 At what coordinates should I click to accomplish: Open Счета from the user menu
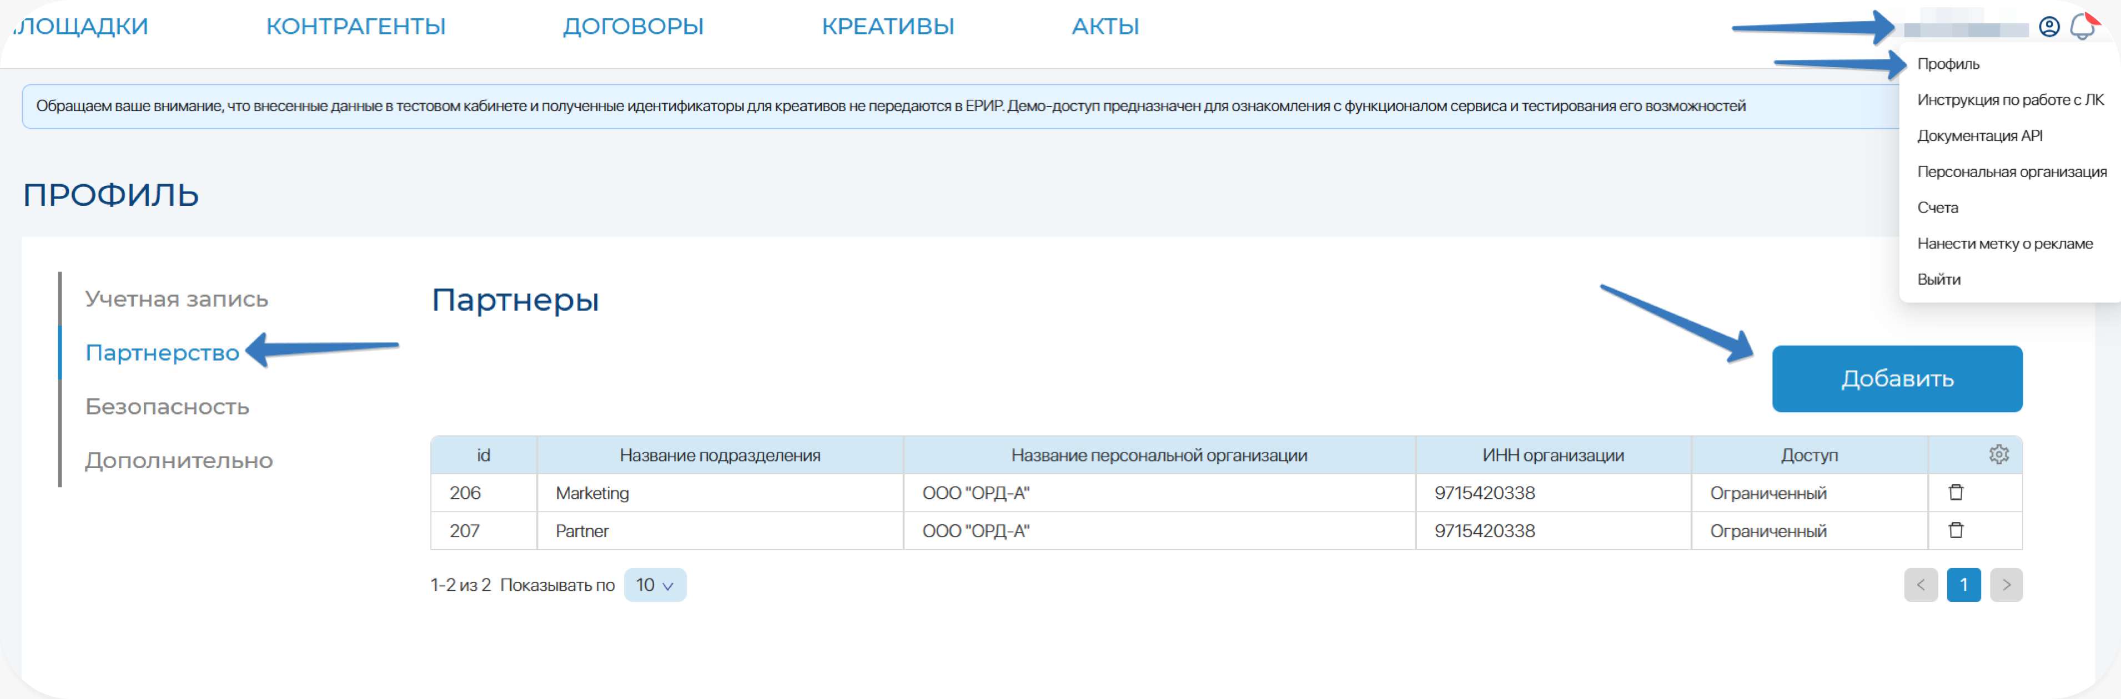(1937, 207)
